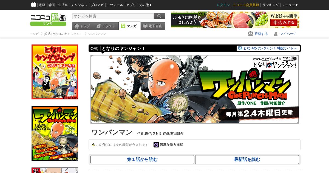Click 申込みする button in ad

coord(284,22)
